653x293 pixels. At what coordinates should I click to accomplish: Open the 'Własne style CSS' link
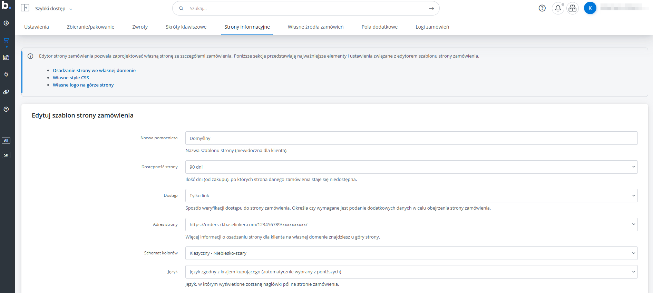(x=71, y=78)
